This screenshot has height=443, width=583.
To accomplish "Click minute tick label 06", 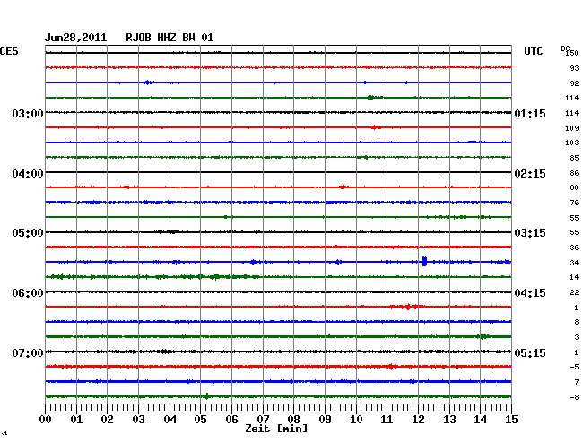I will [231, 420].
